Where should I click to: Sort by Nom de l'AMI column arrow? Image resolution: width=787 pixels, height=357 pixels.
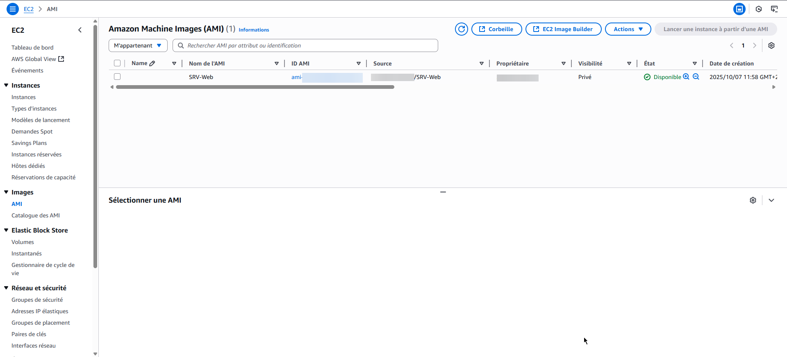pyautogui.click(x=277, y=63)
